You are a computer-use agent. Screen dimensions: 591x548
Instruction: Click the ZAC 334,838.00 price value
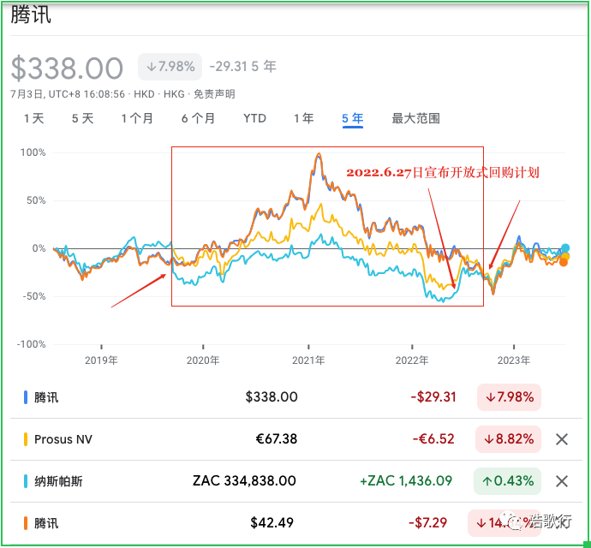tap(244, 481)
